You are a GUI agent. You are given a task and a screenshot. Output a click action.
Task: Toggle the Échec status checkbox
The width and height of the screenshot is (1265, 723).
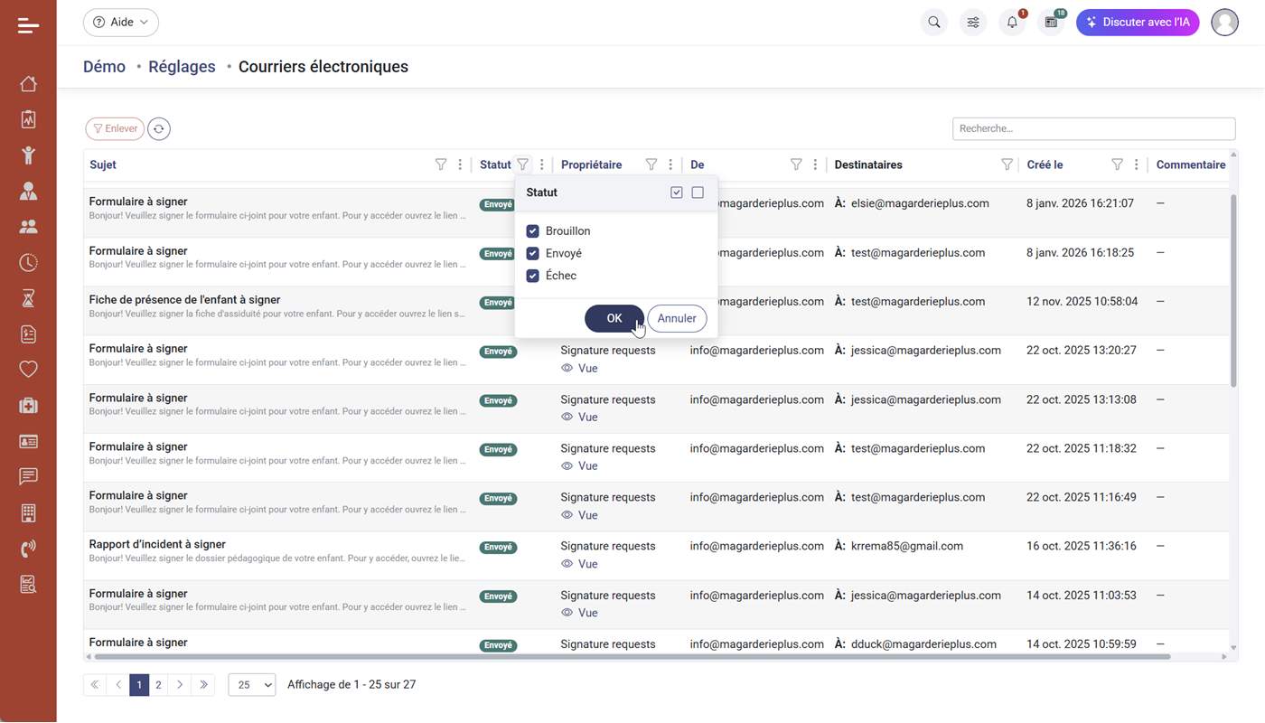point(533,276)
